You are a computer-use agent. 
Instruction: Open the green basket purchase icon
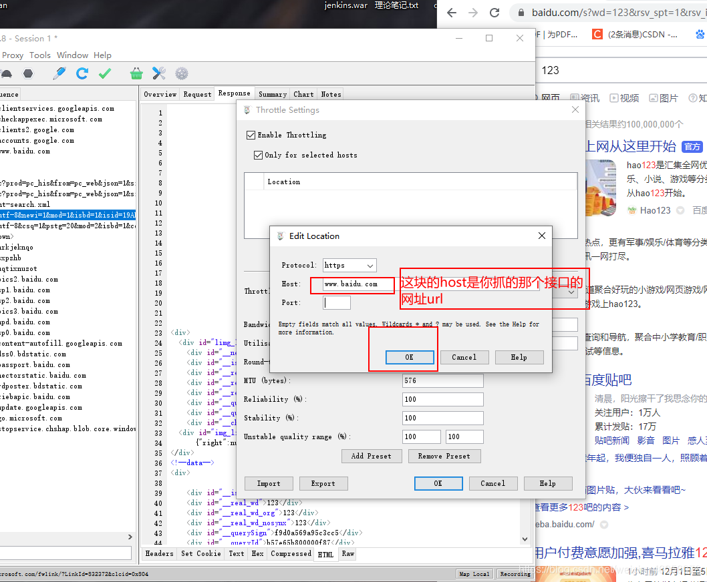[136, 73]
